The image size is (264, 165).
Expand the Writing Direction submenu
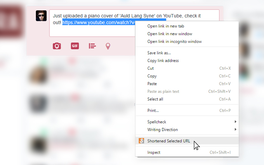[187, 130]
